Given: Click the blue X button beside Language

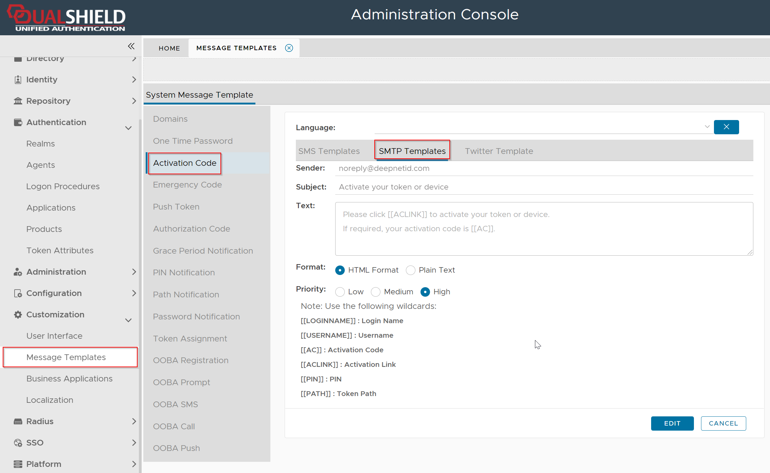Looking at the screenshot, I should pyautogui.click(x=726, y=127).
